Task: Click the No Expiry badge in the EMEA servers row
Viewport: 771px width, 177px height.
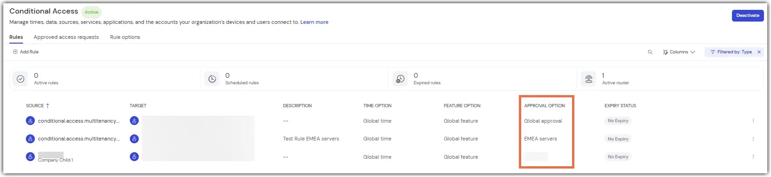Action: (618, 139)
